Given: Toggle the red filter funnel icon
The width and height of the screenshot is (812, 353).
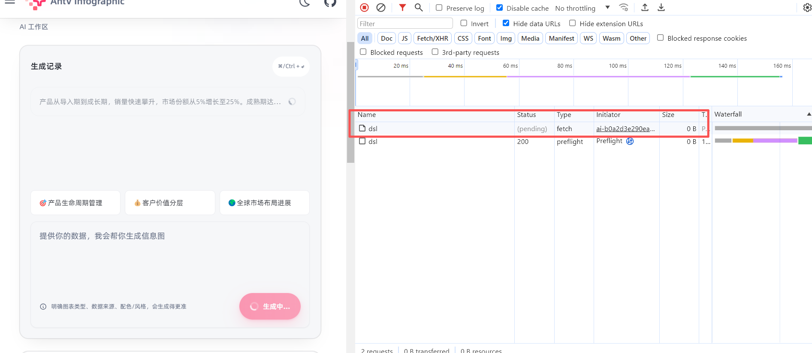Looking at the screenshot, I should coord(402,7).
